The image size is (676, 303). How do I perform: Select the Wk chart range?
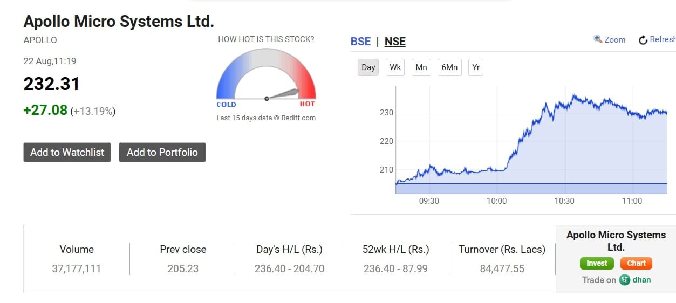pos(395,67)
